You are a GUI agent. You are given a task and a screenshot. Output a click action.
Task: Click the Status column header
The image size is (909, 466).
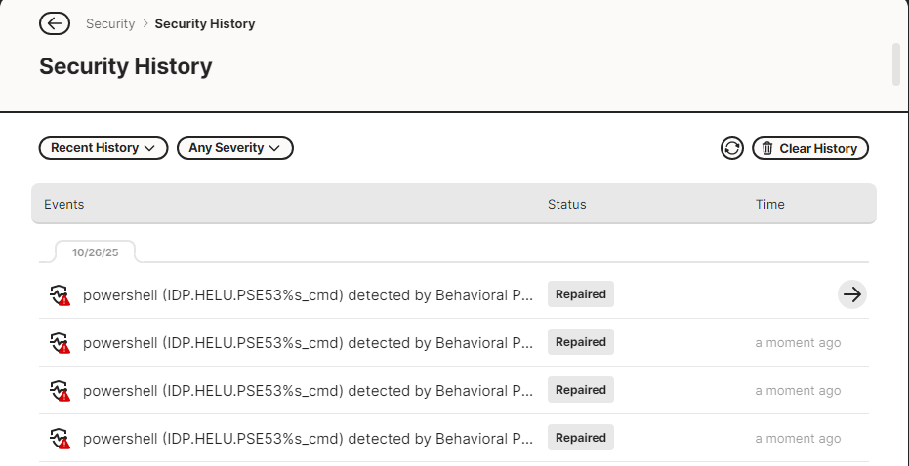click(x=567, y=205)
